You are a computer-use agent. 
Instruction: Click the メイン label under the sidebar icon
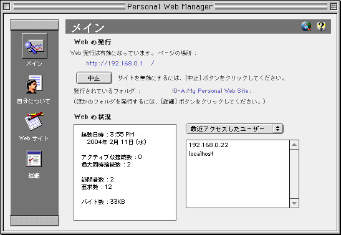[34, 64]
